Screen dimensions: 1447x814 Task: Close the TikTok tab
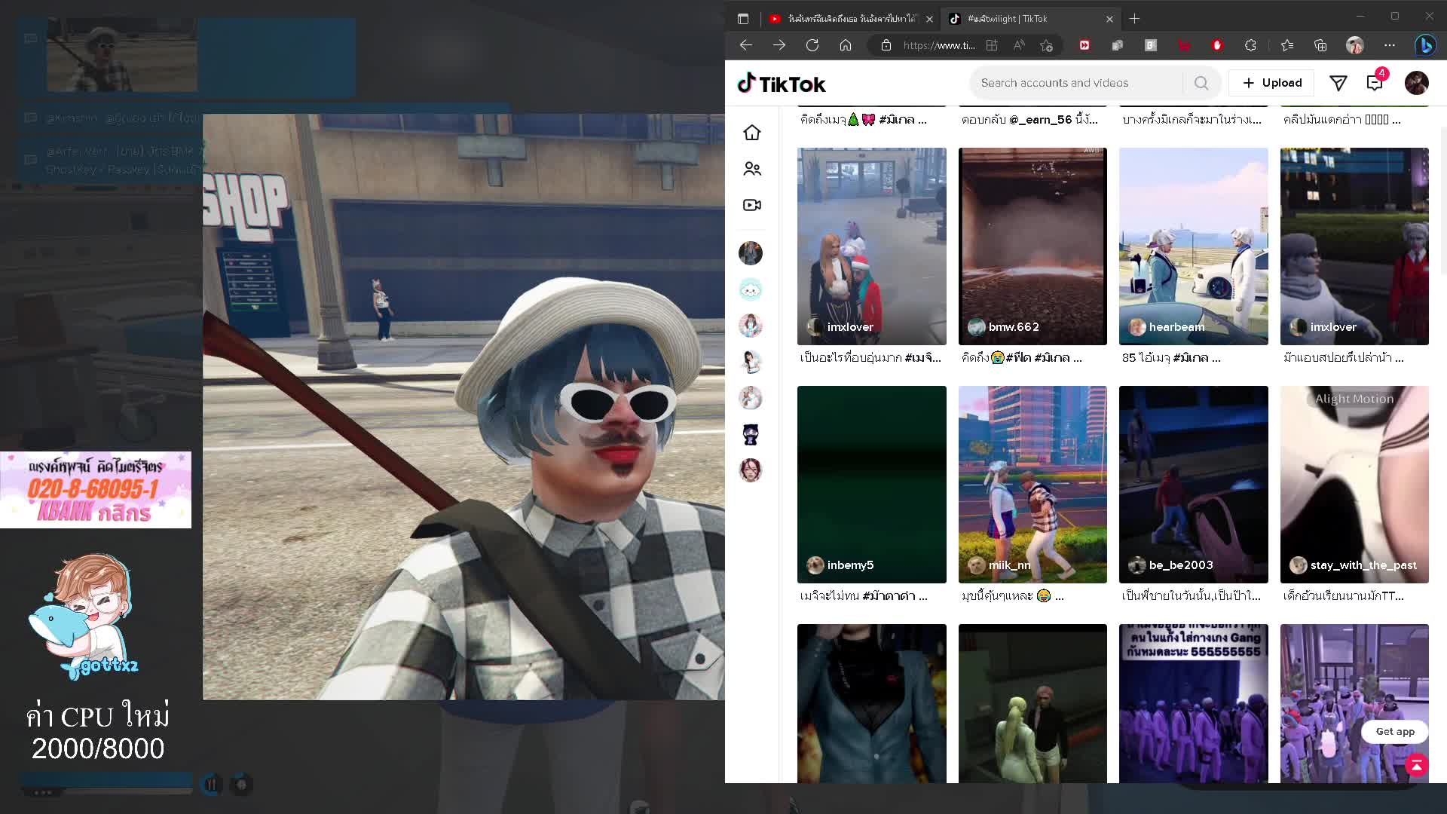[1109, 19]
